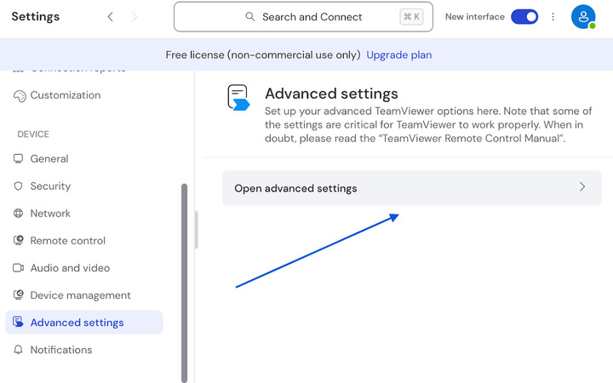Click the Audio and video camera icon
The width and height of the screenshot is (613, 383).
[x=19, y=268]
